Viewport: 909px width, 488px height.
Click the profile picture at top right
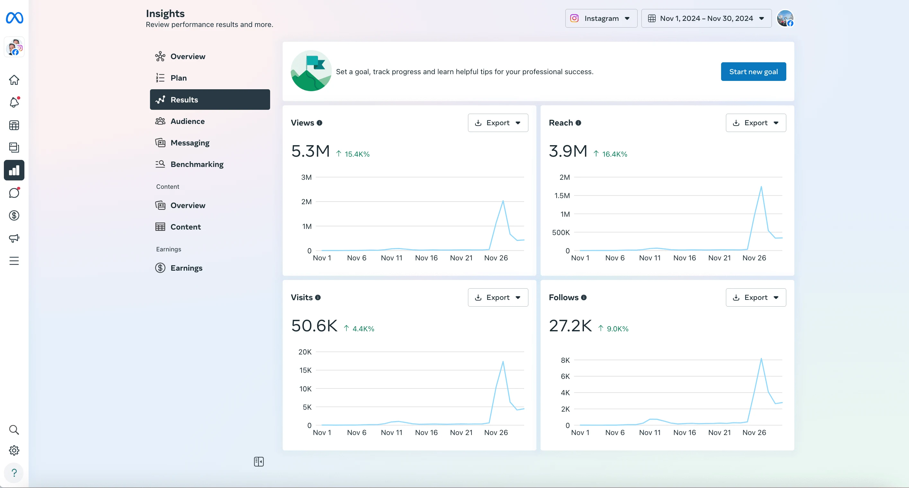point(785,18)
